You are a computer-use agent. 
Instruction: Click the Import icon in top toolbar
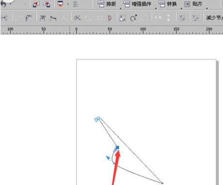pyautogui.click(x=36, y=4)
